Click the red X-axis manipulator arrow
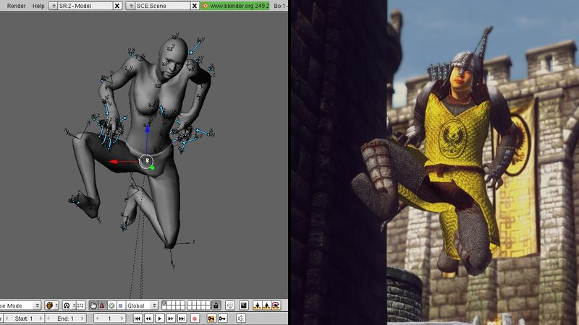The image size is (579, 325). [x=114, y=161]
